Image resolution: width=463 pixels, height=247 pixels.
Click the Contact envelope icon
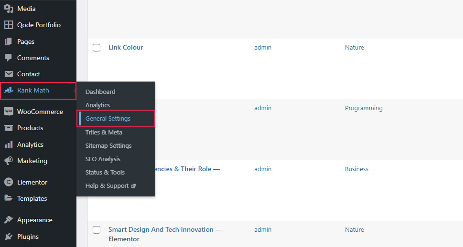point(9,74)
